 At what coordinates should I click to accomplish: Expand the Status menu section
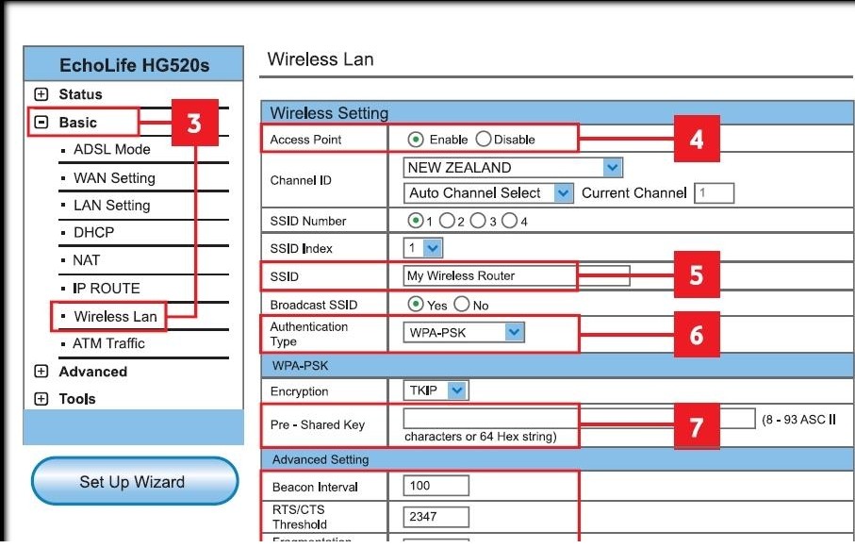click(41, 94)
